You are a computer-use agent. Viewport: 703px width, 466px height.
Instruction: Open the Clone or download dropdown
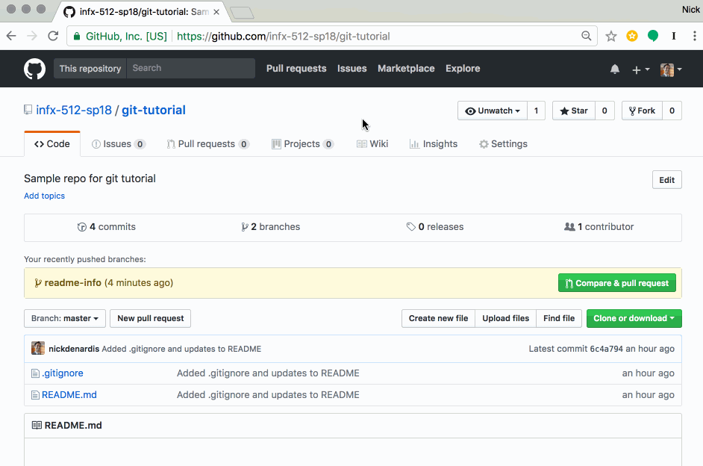point(634,318)
